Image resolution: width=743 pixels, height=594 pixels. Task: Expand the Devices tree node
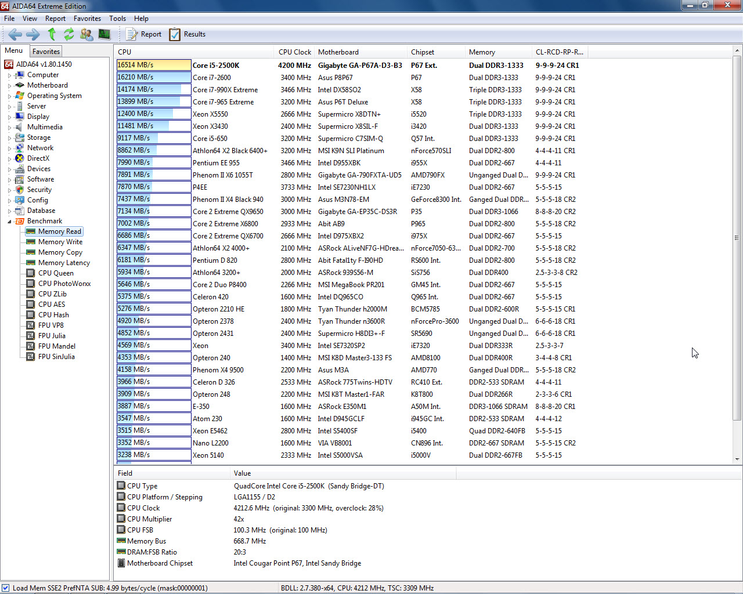click(9, 169)
